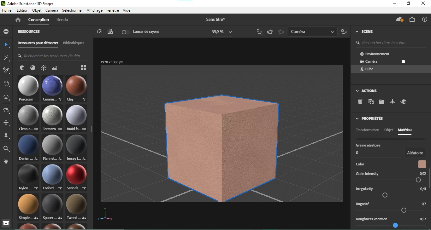This screenshot has height=230, width=431.
Task: Open the Caméra menu in the menu bar
Action: point(52,10)
